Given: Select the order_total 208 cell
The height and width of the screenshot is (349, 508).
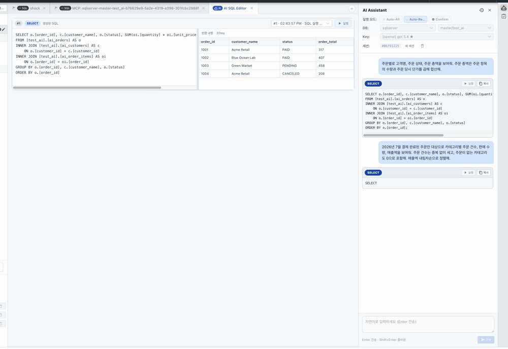Looking at the screenshot, I should tap(335, 74).
